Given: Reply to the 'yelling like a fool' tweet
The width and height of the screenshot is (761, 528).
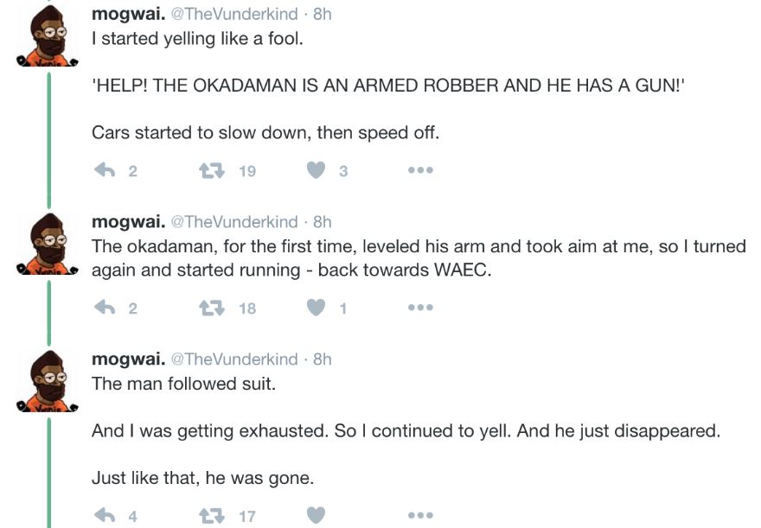Looking at the screenshot, I should (105, 170).
